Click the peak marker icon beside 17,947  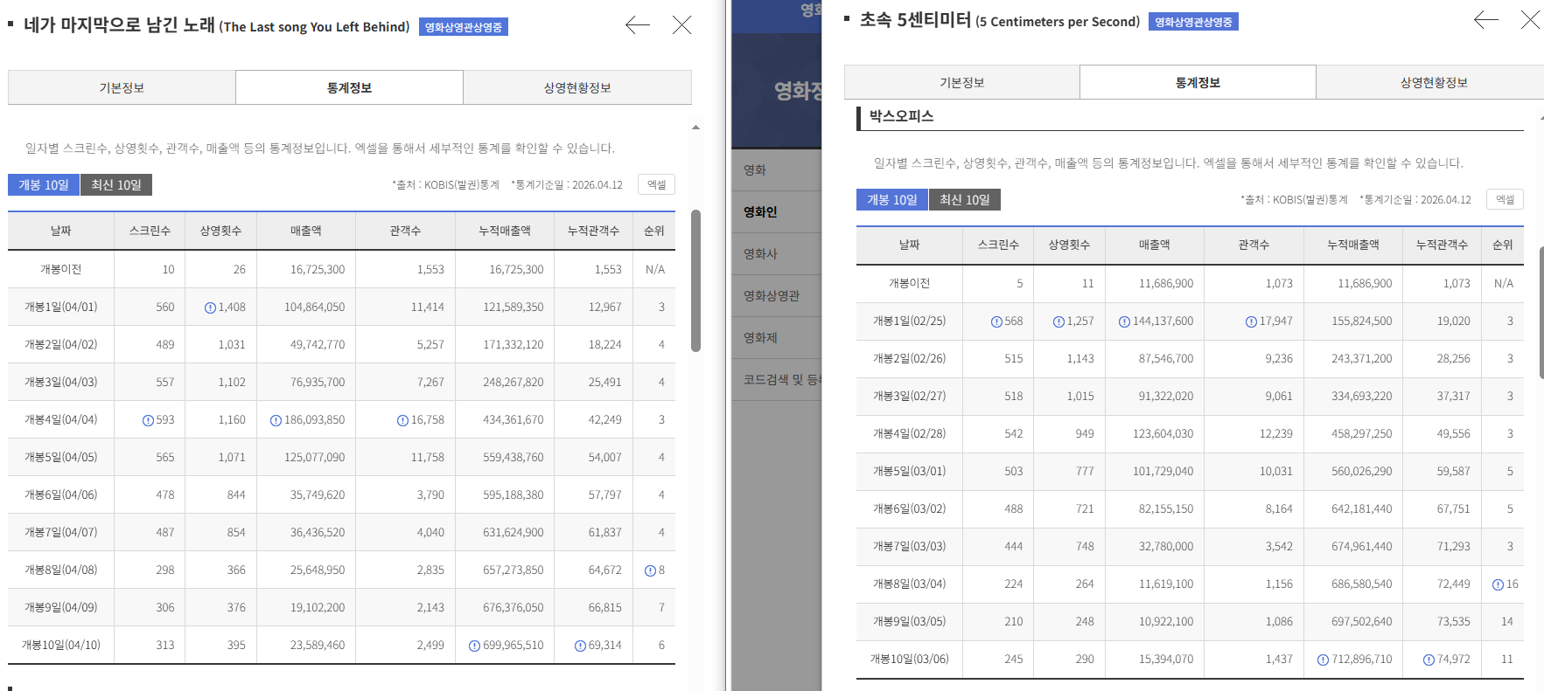pyautogui.click(x=1251, y=321)
